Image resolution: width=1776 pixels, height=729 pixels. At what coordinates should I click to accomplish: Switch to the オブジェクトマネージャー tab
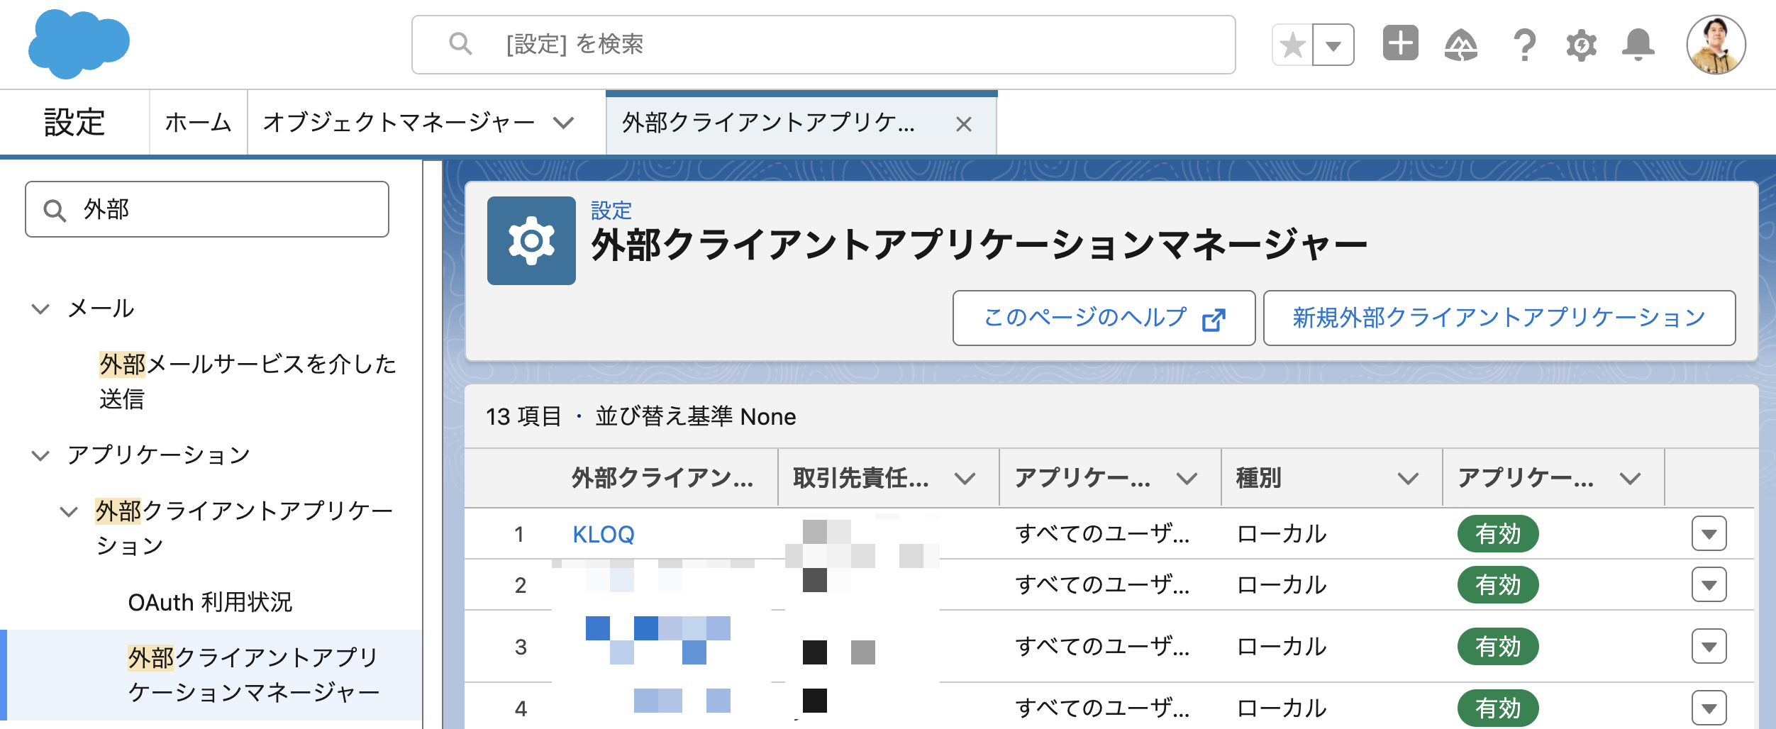(x=399, y=123)
